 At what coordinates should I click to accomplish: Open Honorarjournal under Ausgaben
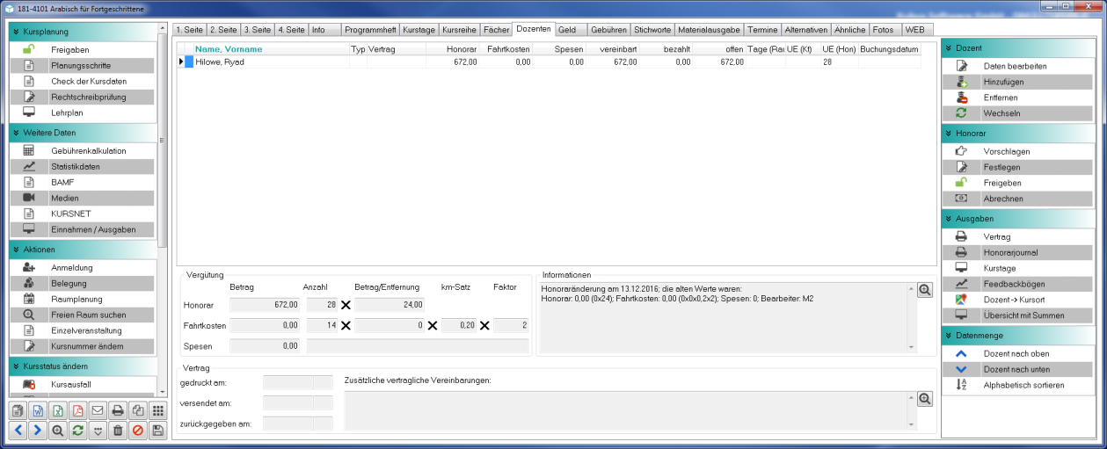click(1017, 252)
